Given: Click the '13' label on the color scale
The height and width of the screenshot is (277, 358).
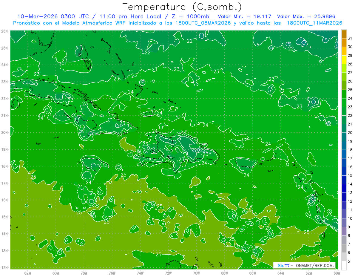Looking at the screenshot, I should (x=350, y=193).
